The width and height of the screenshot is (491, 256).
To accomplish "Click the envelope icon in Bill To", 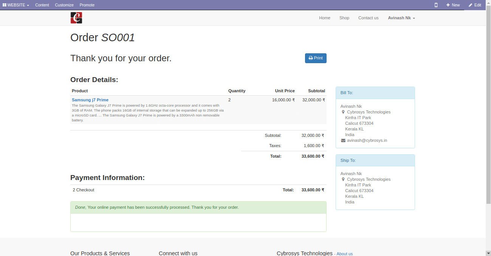I will pyautogui.click(x=343, y=140).
